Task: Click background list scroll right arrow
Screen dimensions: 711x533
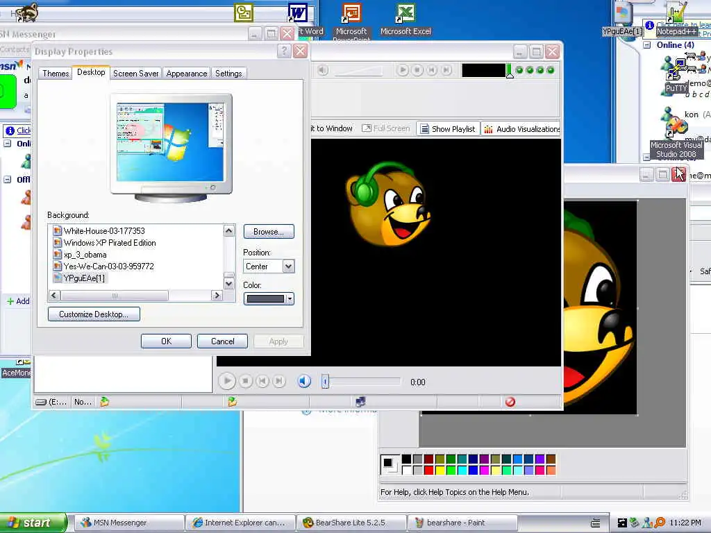Action: [217, 296]
